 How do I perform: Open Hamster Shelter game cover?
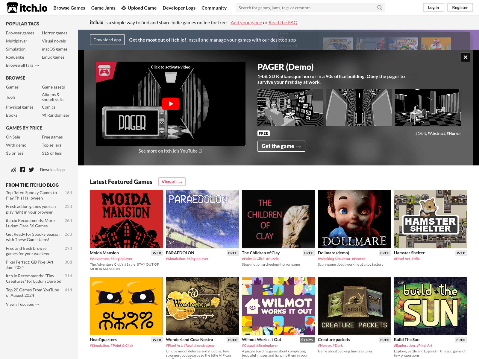431,219
